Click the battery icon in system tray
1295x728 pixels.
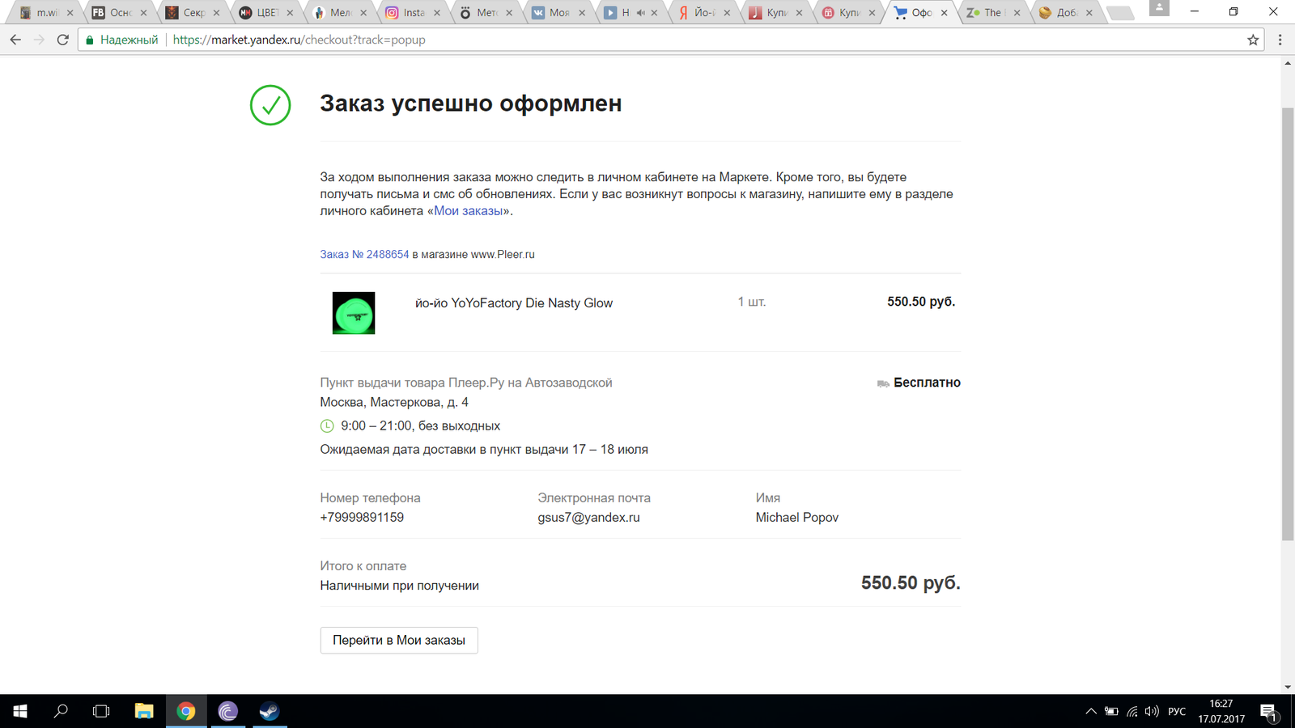coord(1111,711)
